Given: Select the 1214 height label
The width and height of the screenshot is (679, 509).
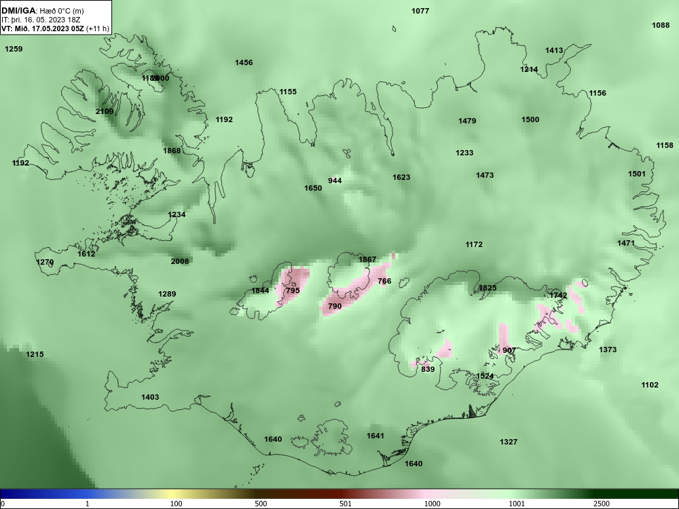Looking at the screenshot, I should tap(529, 69).
